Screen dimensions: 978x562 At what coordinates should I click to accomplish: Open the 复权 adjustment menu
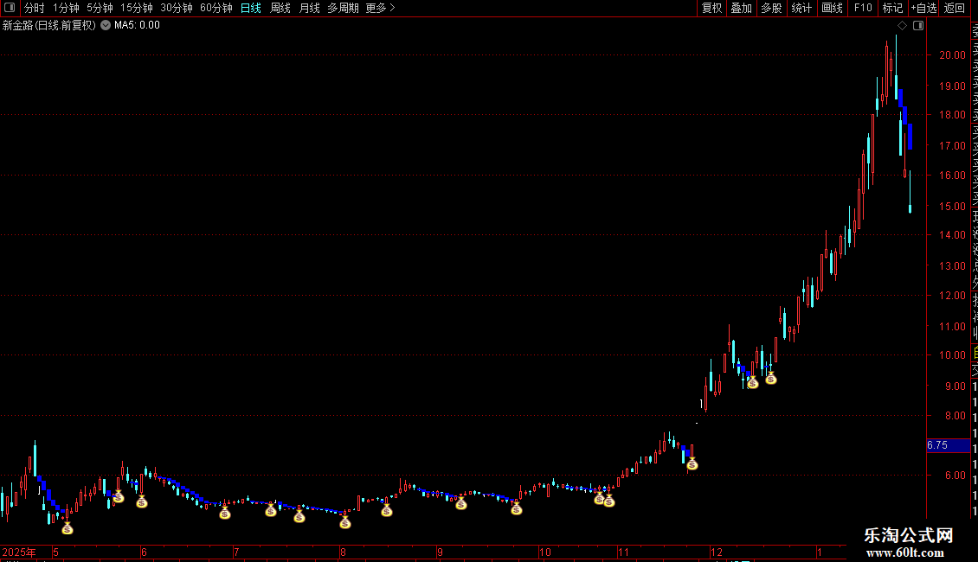click(x=711, y=8)
